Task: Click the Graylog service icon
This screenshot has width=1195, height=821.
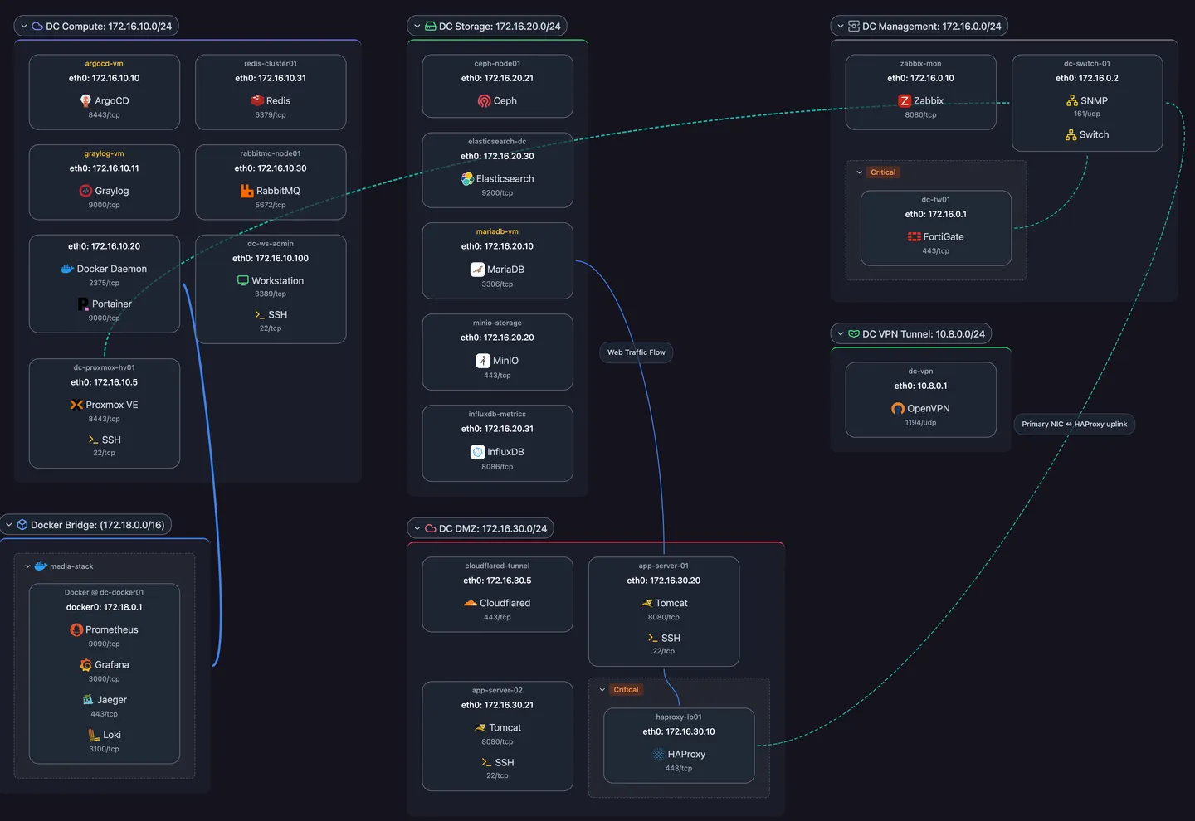Action: click(85, 191)
